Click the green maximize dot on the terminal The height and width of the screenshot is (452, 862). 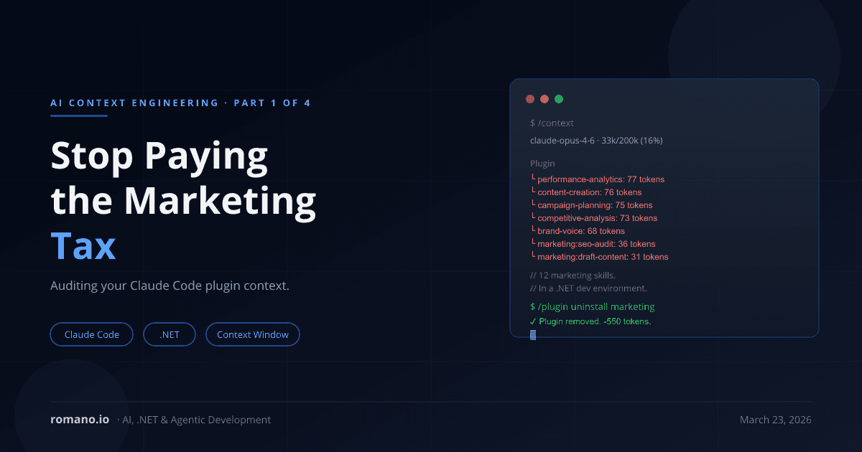pyautogui.click(x=559, y=99)
